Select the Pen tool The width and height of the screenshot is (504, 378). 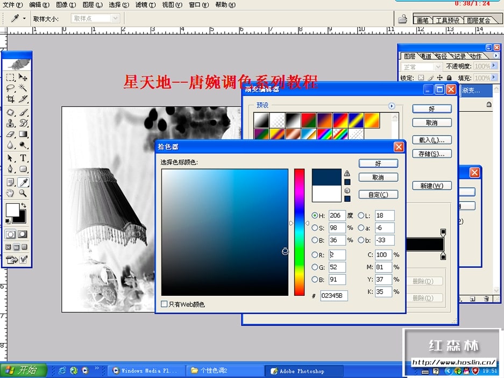[x=10, y=169]
